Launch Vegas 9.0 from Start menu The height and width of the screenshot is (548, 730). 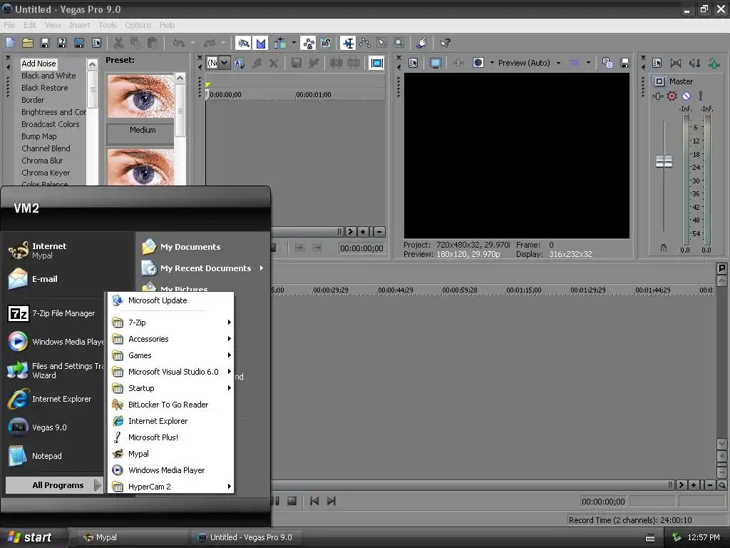(x=53, y=427)
